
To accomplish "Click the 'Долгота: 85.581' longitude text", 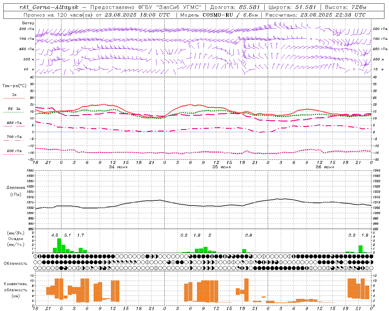I will (235, 7).
